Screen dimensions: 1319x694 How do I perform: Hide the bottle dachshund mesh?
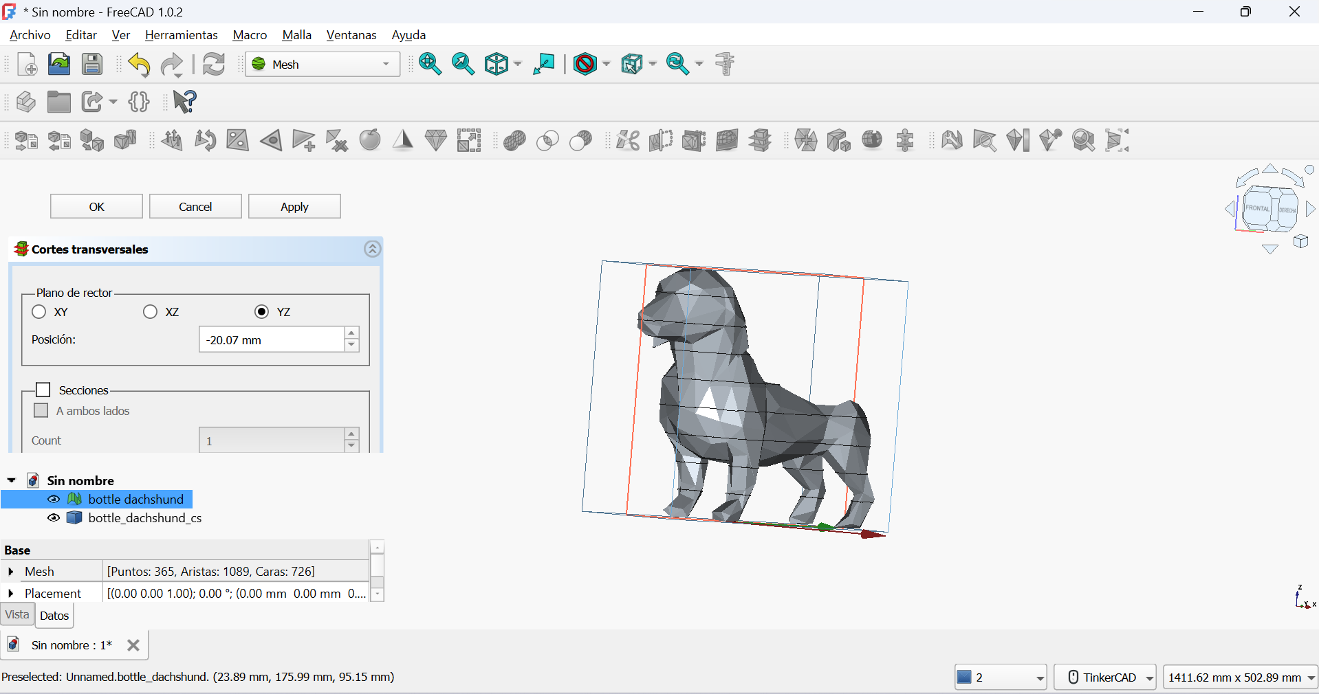tap(54, 500)
